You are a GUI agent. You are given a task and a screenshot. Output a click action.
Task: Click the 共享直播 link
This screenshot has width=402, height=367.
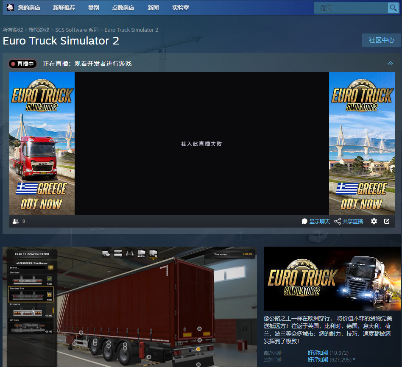(353, 221)
